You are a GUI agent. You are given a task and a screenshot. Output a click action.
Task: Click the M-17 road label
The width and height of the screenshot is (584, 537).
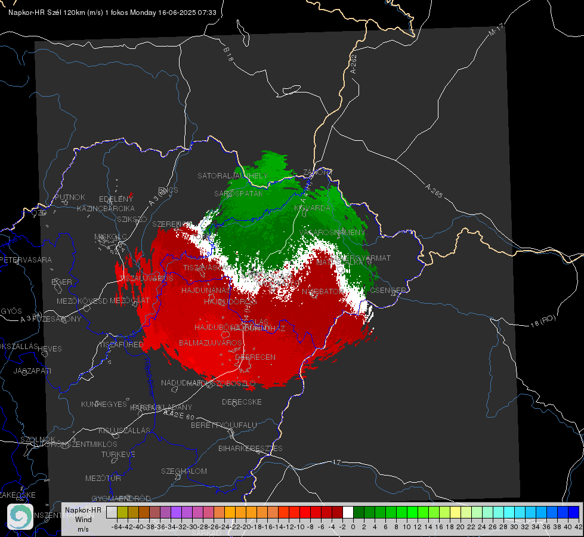click(496, 30)
